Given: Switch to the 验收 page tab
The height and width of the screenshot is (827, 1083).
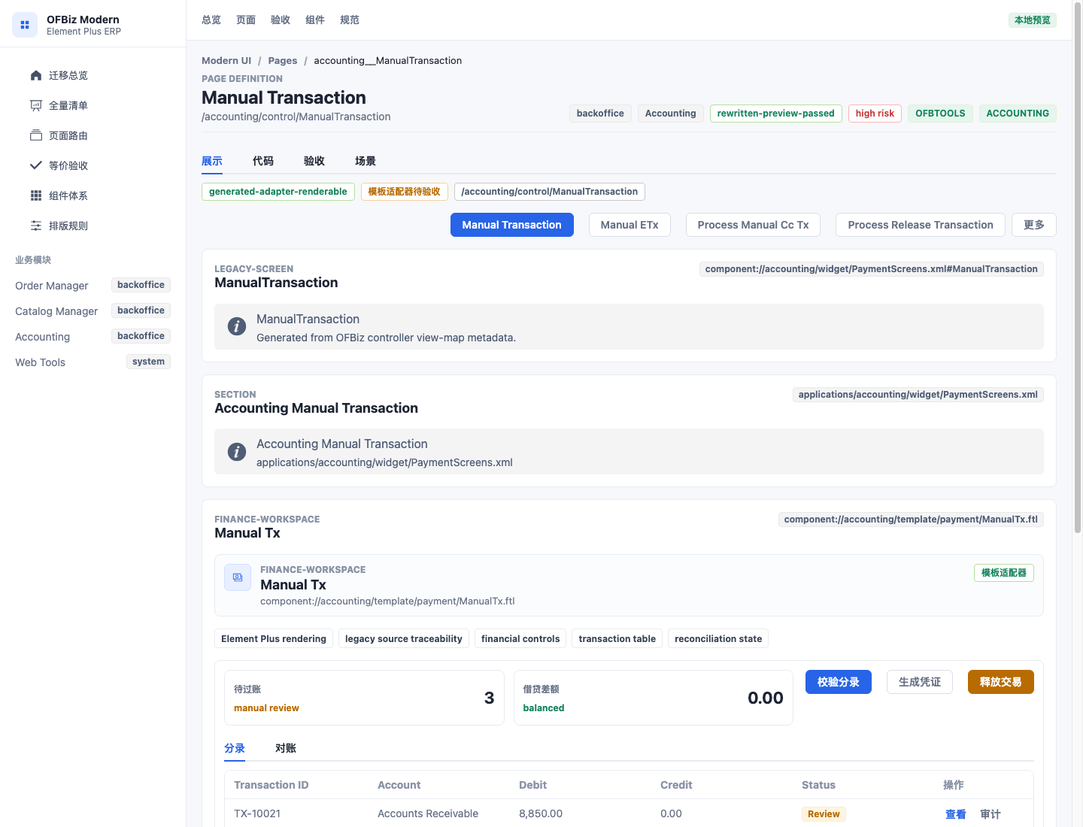Looking at the screenshot, I should (314, 161).
